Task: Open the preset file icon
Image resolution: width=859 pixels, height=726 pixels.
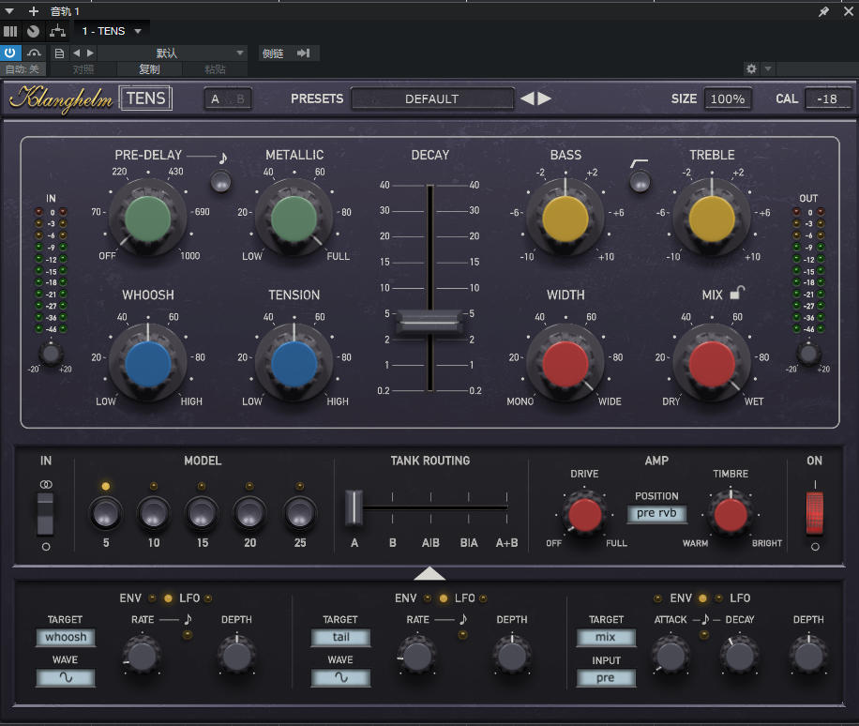Action: point(59,53)
